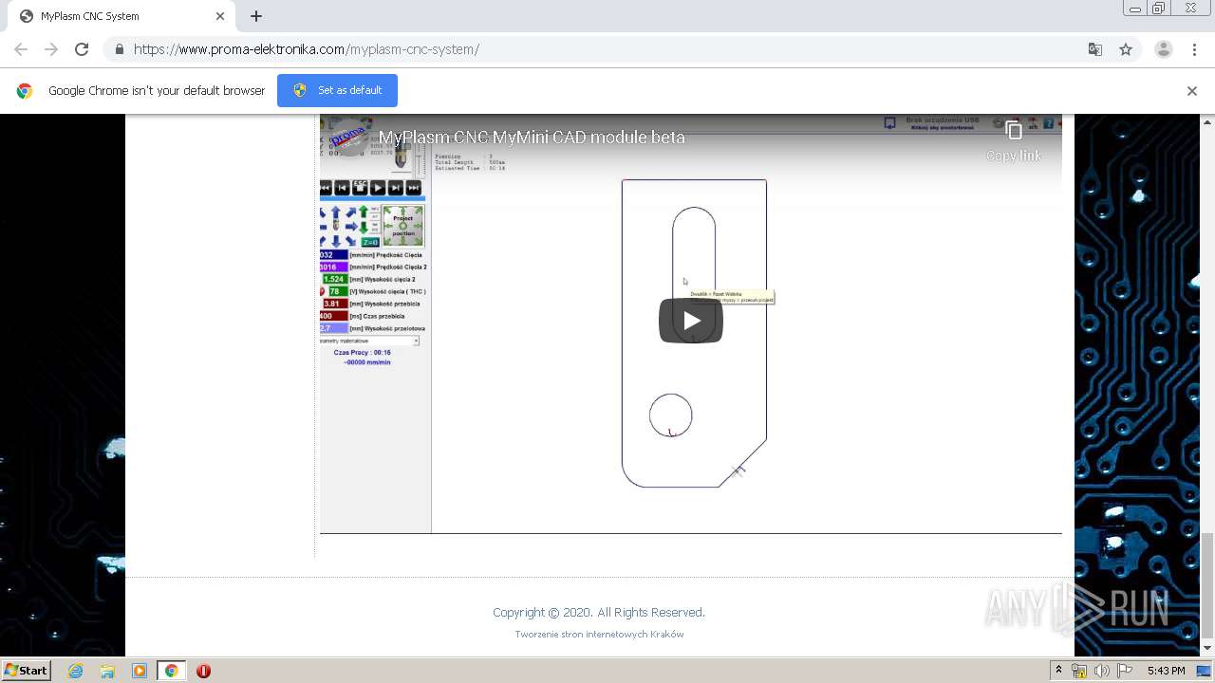Click the Tworzenie stron internetowych Kraków link
This screenshot has height=683, width=1215.
pyautogui.click(x=599, y=634)
